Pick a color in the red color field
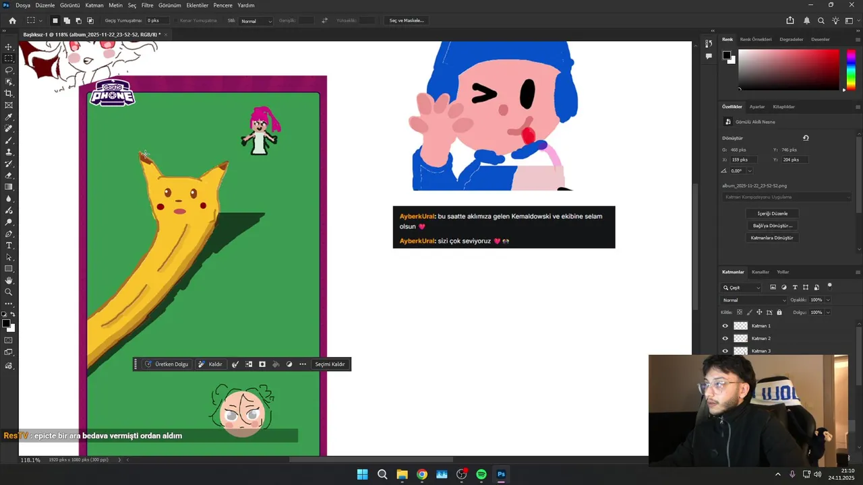Viewport: 863px width, 485px height. click(788, 69)
